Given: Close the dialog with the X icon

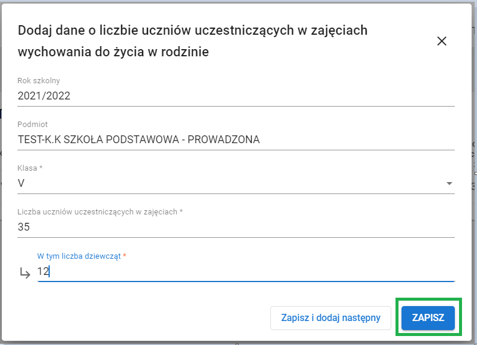Looking at the screenshot, I should click(442, 41).
